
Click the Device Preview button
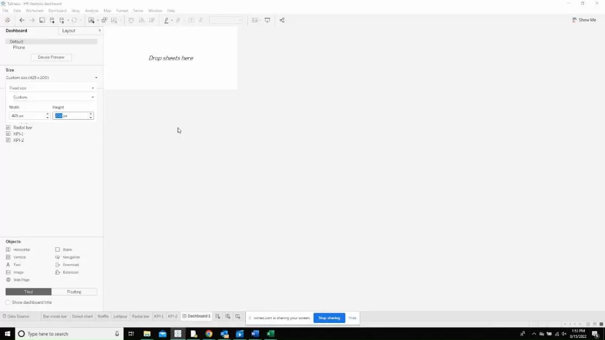(51, 57)
